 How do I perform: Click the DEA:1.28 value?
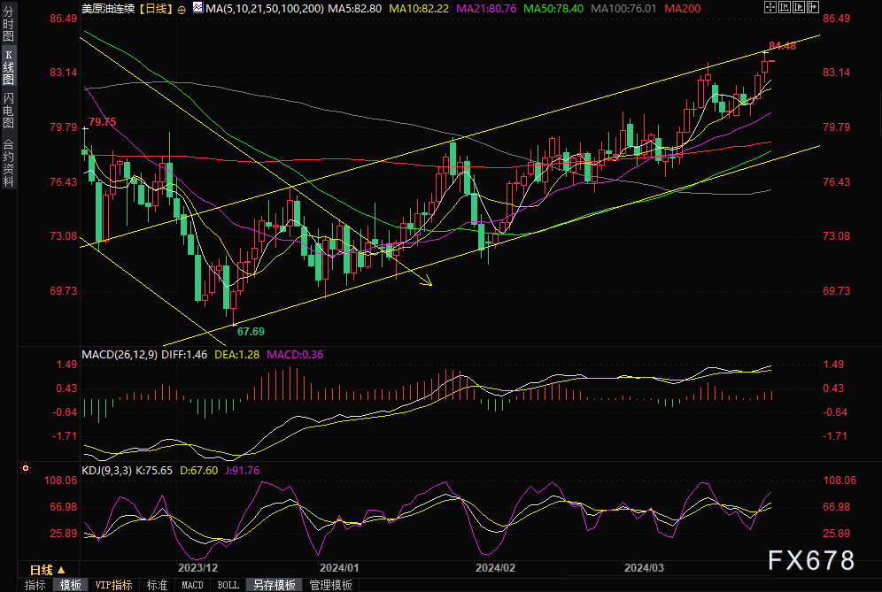coord(236,355)
